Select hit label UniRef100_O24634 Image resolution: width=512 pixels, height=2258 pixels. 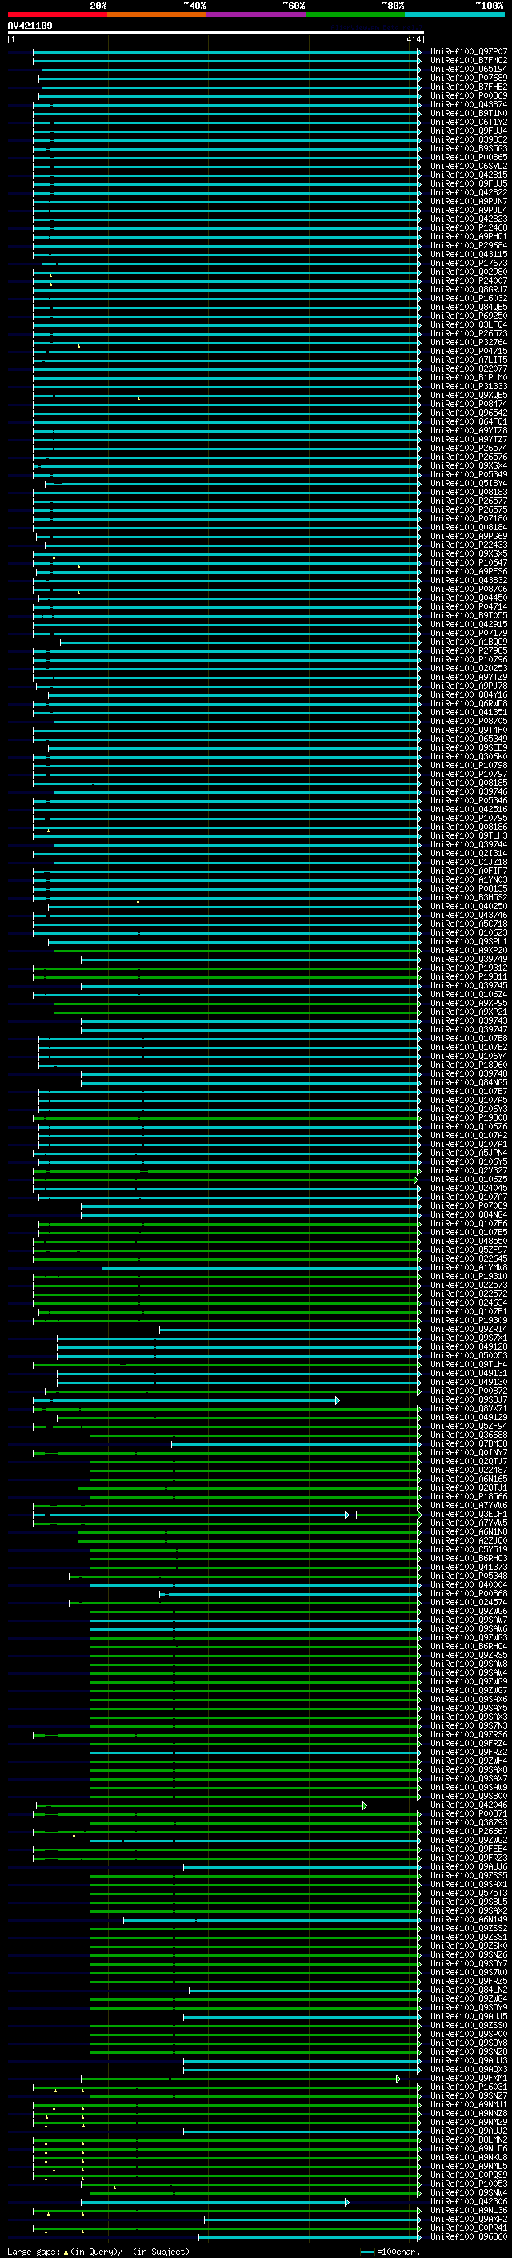coord(468,1302)
